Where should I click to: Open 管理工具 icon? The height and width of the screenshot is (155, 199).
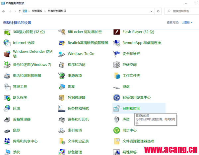point(7,87)
